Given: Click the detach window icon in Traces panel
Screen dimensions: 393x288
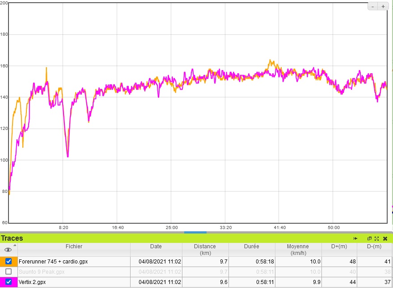Looking at the screenshot, I should pos(370,238).
